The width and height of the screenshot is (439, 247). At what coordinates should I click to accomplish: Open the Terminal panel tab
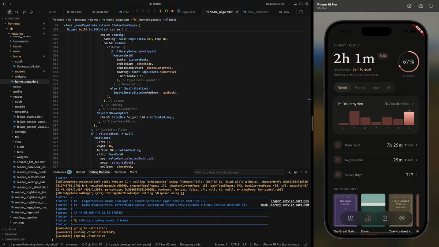click(120, 172)
